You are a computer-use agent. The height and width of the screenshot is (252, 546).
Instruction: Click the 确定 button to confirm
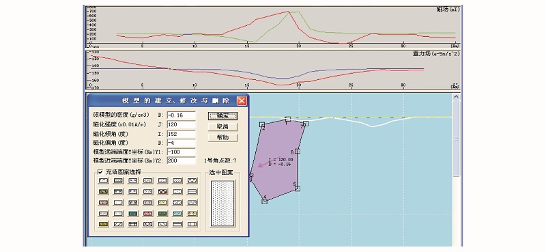[223, 115]
